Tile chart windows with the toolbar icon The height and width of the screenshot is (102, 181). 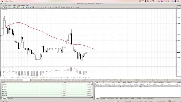coord(14,8)
